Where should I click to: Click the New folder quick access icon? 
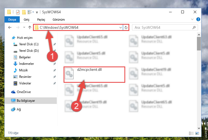coord(24,12)
